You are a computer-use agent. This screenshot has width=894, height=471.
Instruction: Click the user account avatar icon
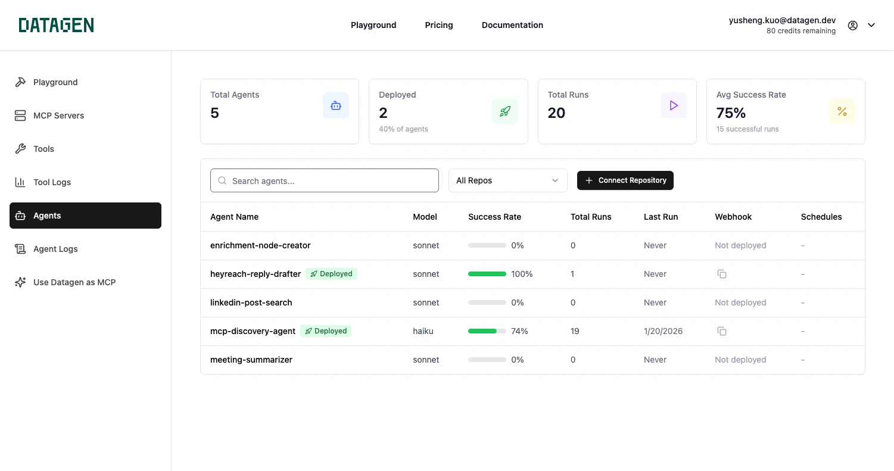[x=853, y=25]
